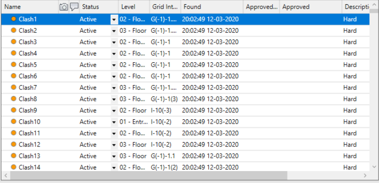Open the status dropdown for Clash7
The width and height of the screenshot is (379, 183).
tap(114, 88)
